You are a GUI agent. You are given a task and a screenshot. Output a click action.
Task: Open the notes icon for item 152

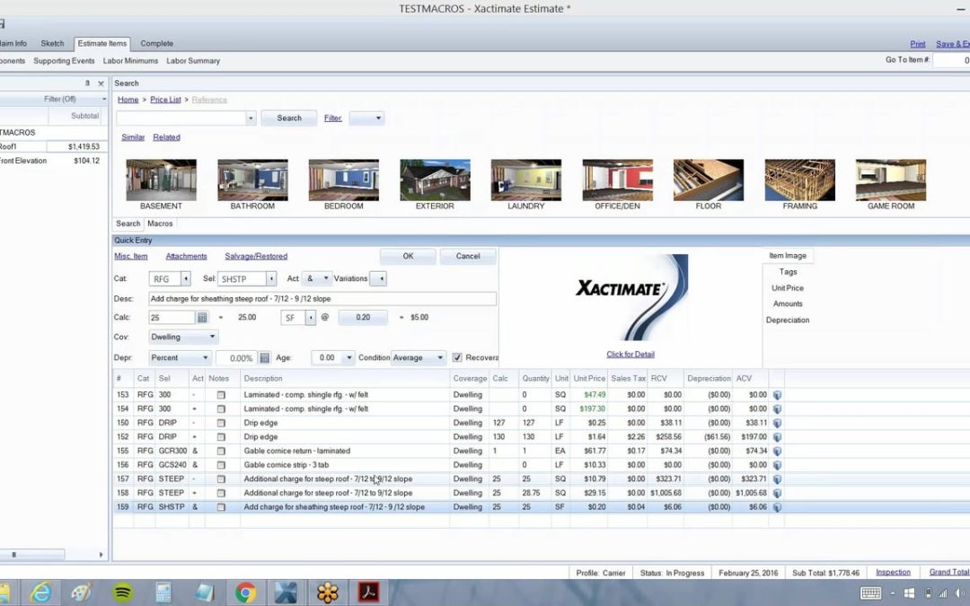[221, 436]
